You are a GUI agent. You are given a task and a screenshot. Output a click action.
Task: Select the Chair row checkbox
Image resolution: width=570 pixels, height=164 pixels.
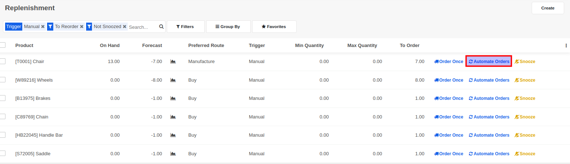(x=3, y=61)
